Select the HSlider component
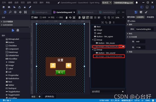 (x=10, y=62)
